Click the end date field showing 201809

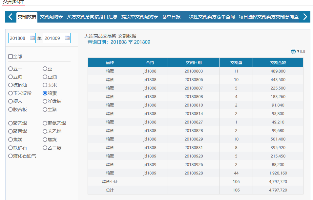(52, 38)
